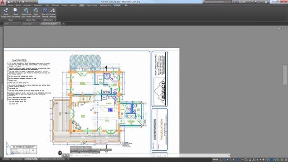Open the Express Tools ribbon tab
Image resolution: width=288 pixels, height=162 pixels.
tap(91, 5)
